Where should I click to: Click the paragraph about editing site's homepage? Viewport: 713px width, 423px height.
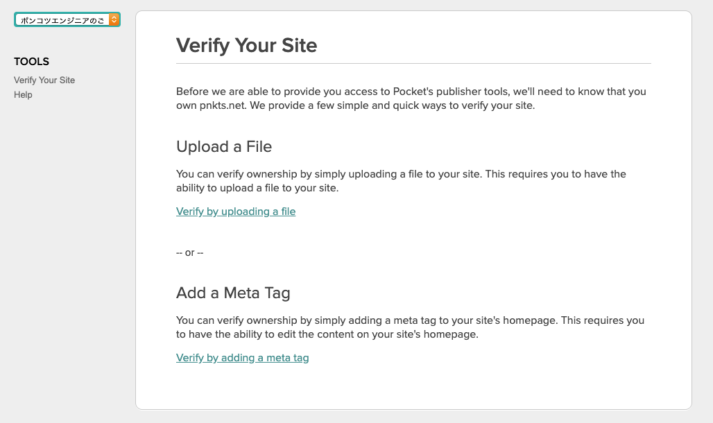(410, 327)
